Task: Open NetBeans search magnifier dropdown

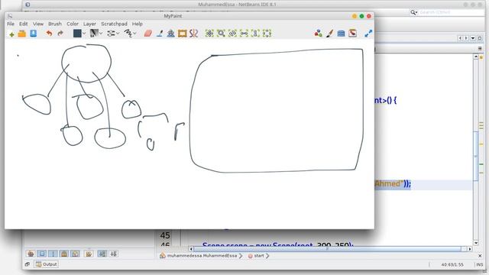Action: coord(414,12)
